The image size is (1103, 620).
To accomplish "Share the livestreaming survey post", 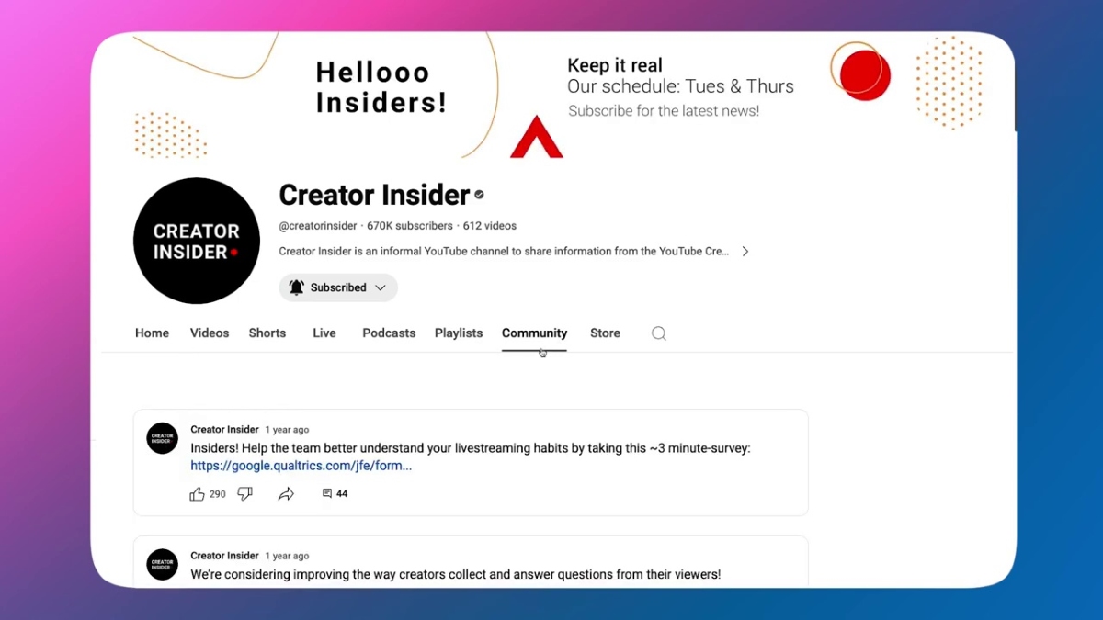I will 286,494.
